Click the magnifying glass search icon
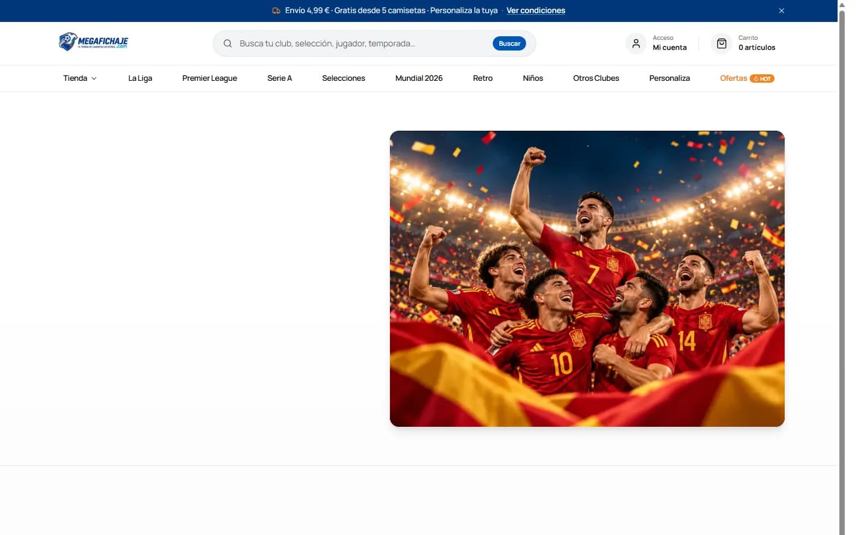Image resolution: width=856 pixels, height=535 pixels. (x=228, y=43)
